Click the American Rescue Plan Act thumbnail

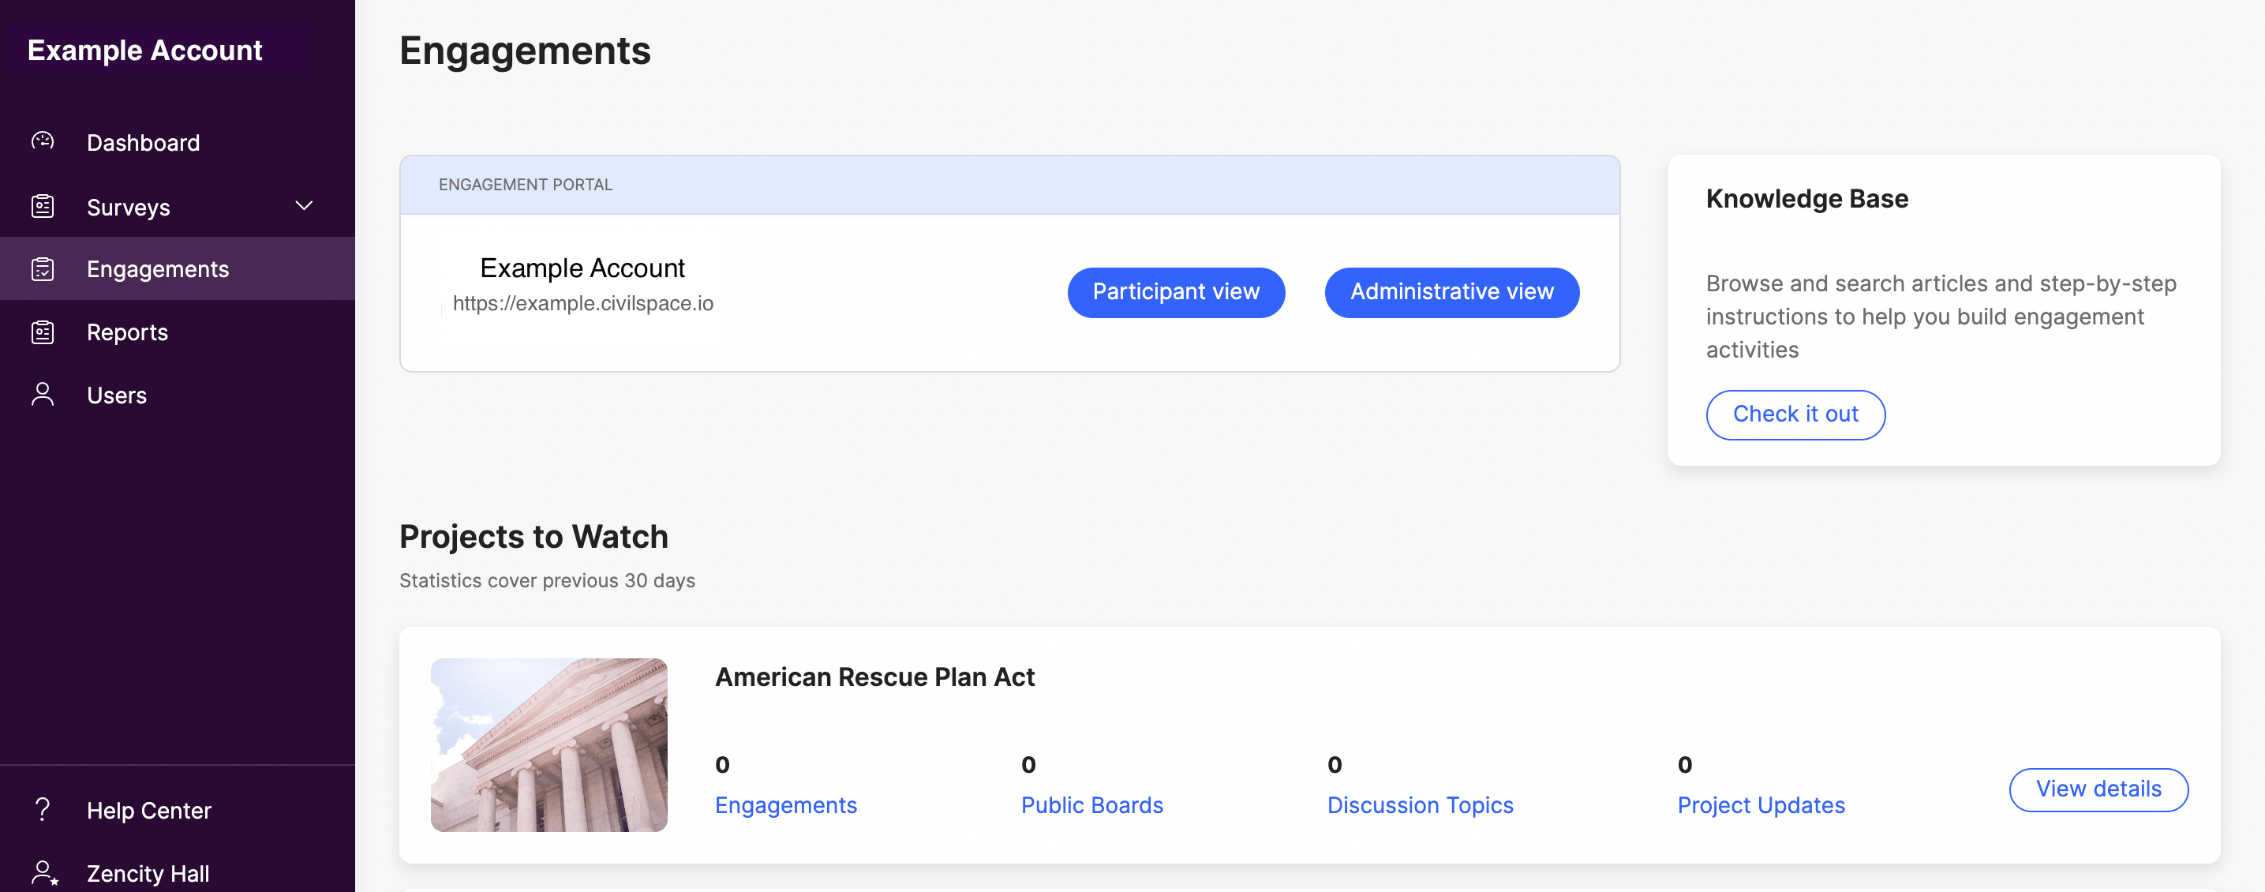click(548, 745)
